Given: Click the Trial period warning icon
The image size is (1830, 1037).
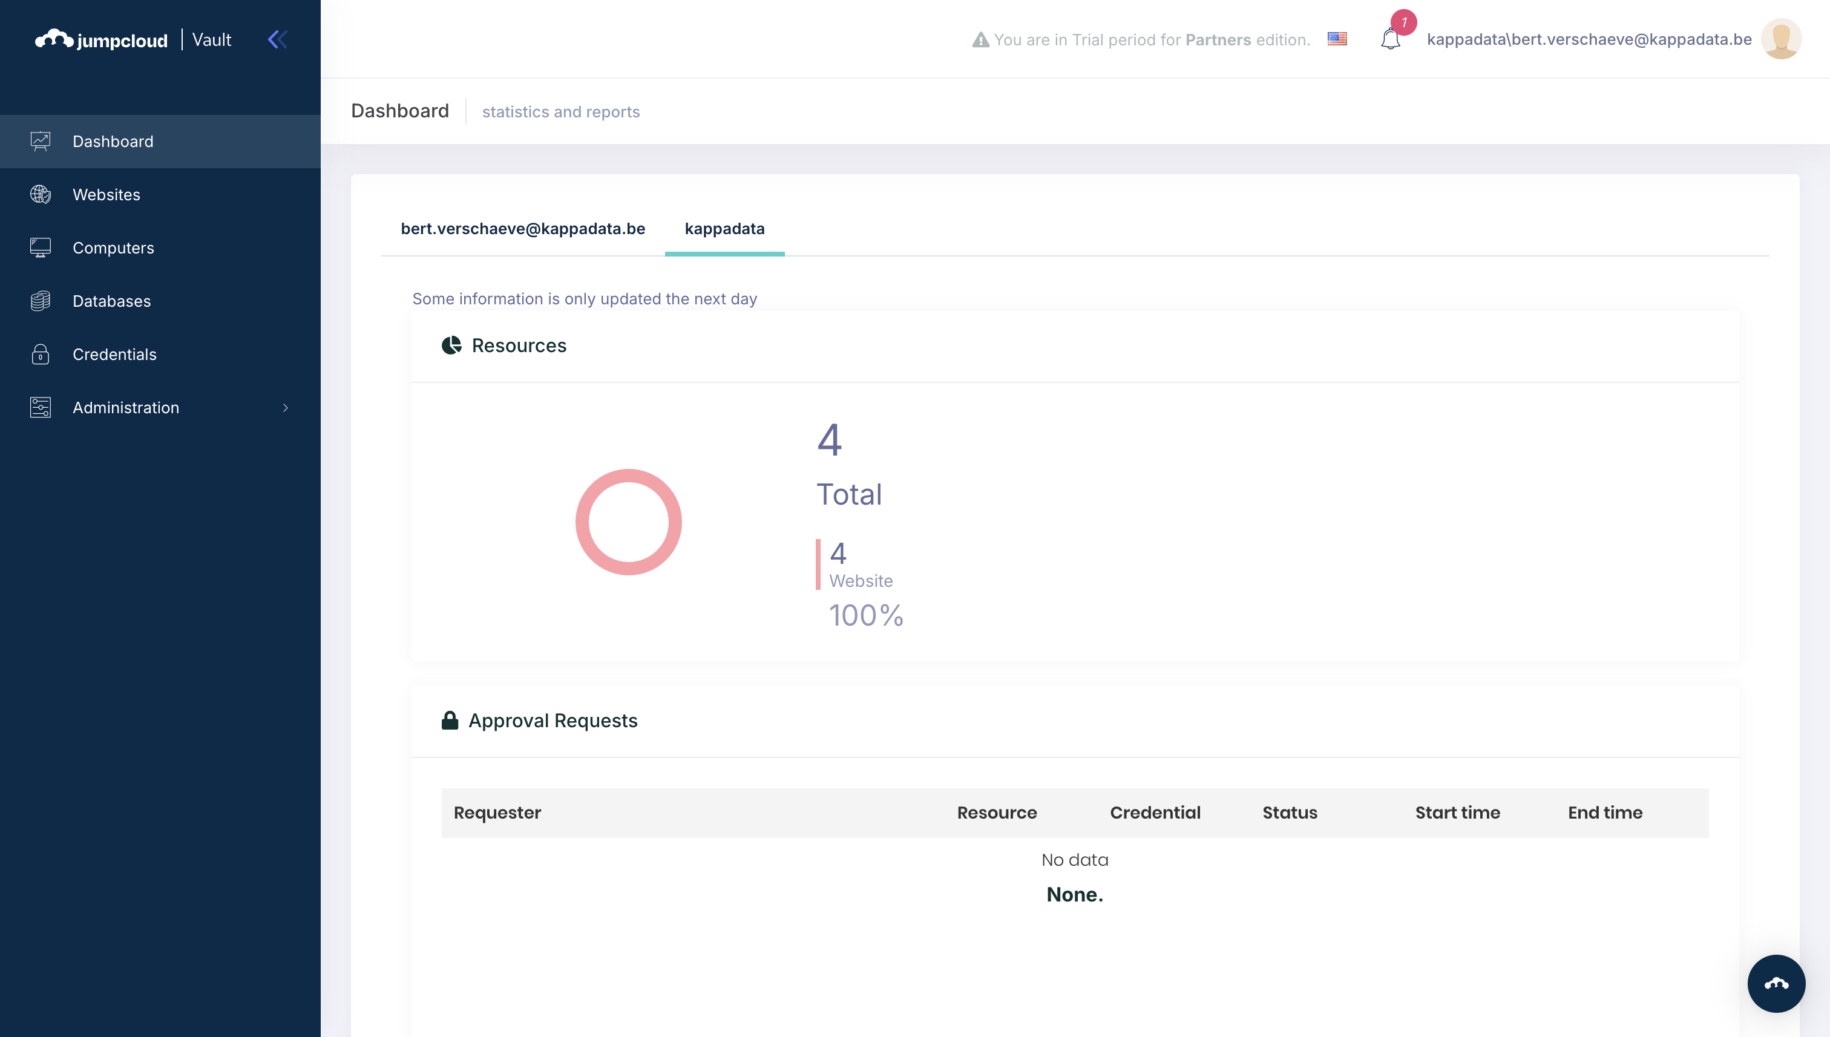Looking at the screenshot, I should [x=981, y=40].
